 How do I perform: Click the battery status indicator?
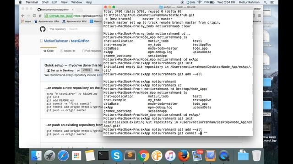(x=209, y=2)
